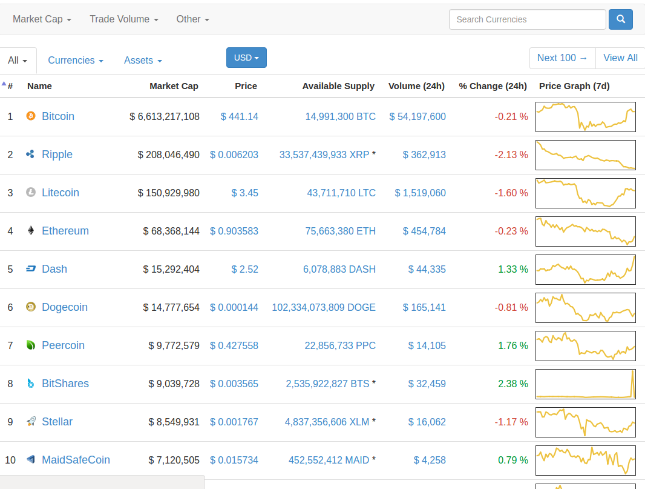Click the Stellar rocket icon

click(31, 422)
